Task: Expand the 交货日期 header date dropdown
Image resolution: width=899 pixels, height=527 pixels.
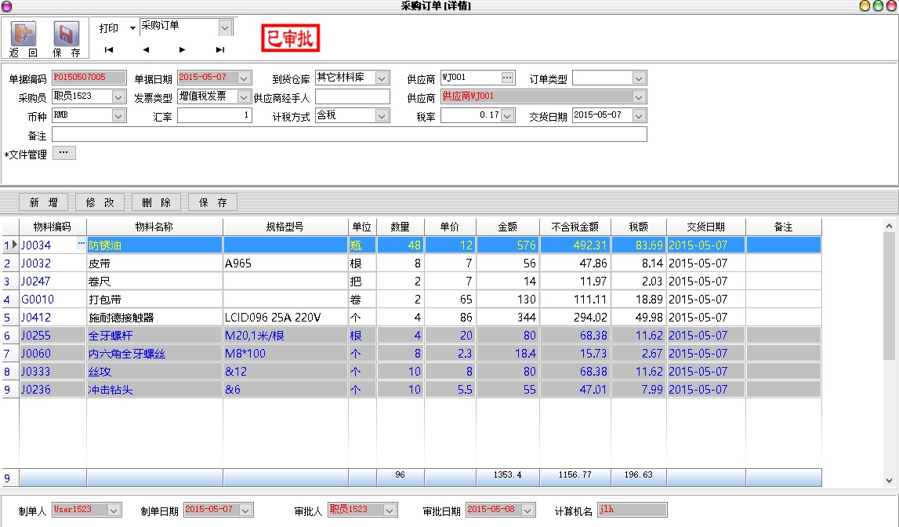Action: pyautogui.click(x=639, y=116)
